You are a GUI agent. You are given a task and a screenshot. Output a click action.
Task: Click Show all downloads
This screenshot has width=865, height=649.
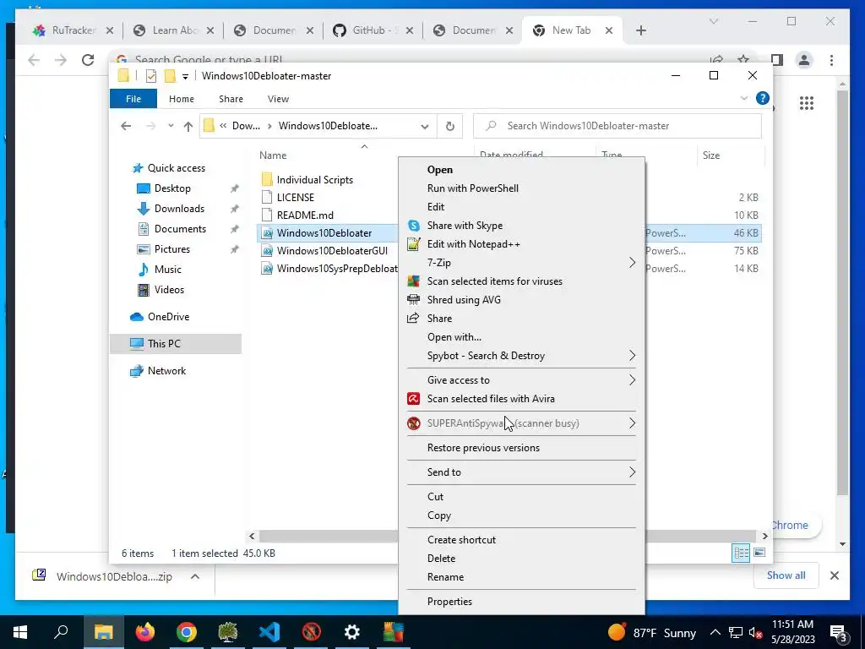tap(786, 575)
